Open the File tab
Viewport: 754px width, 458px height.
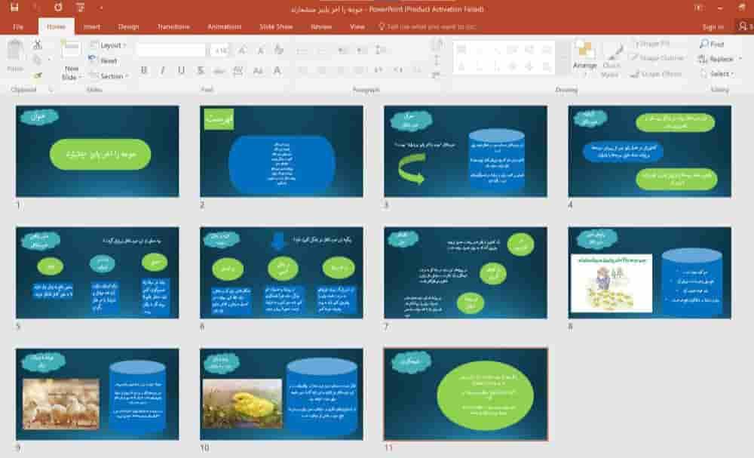pos(18,27)
